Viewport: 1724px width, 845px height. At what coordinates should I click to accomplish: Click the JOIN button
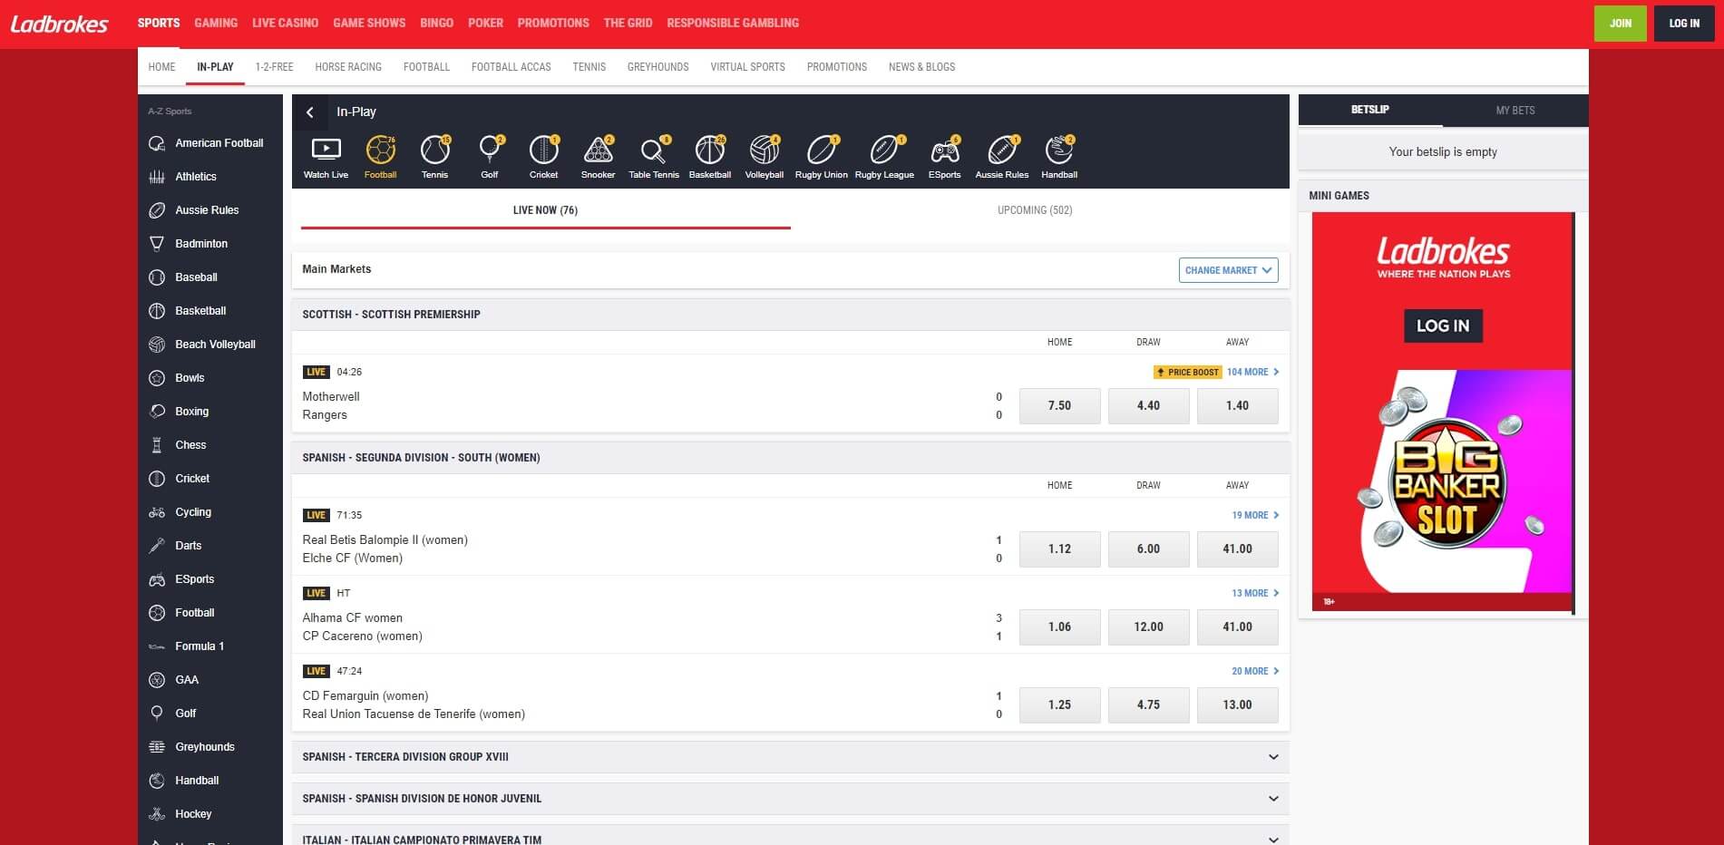tap(1620, 23)
